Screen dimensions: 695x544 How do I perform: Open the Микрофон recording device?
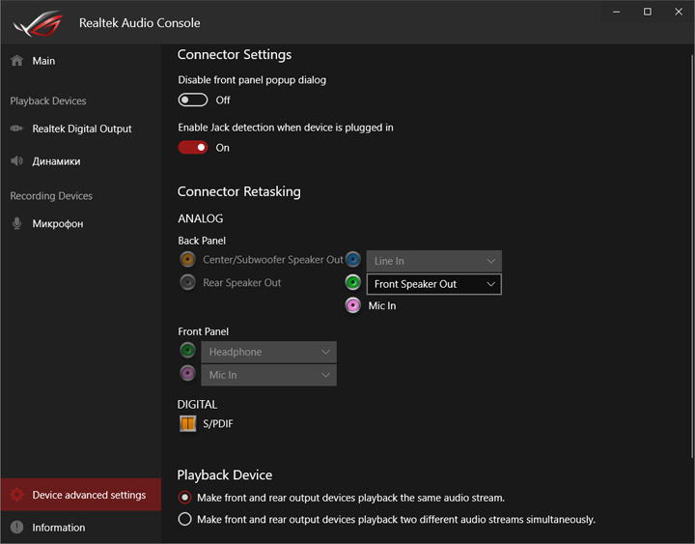click(x=57, y=224)
